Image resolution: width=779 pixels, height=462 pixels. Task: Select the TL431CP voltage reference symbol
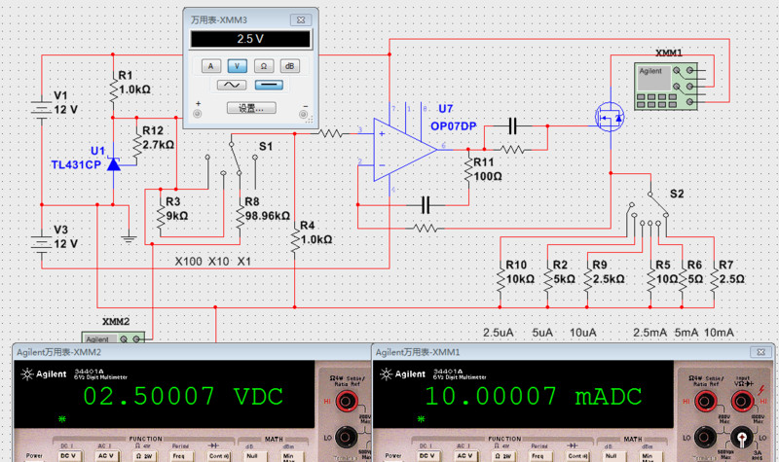114,164
